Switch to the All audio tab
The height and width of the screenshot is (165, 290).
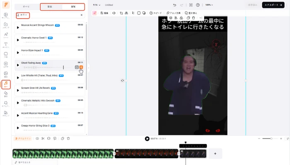[x=26, y=7]
